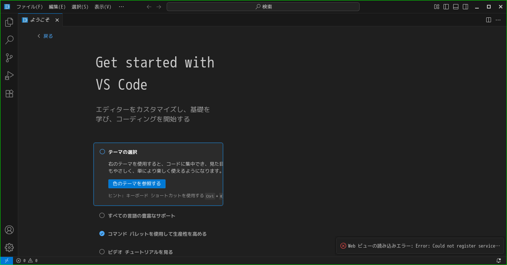Screen dimensions: 507x265
Task: Click the error icon in the notification
Action: pos(343,246)
